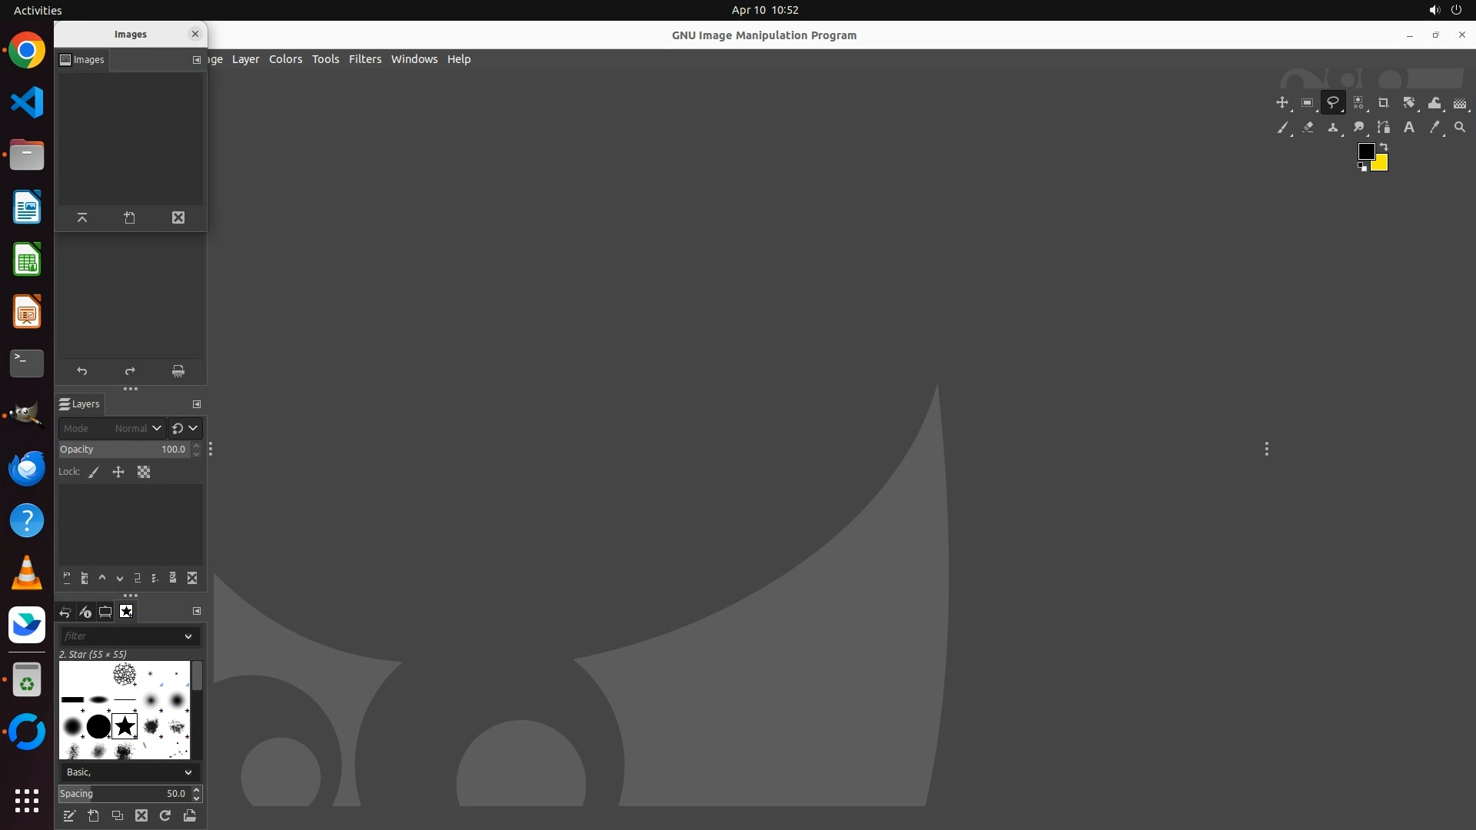Select the Crop tool

click(1384, 103)
